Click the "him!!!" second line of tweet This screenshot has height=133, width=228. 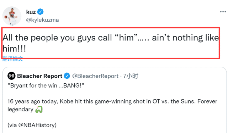click(x=14, y=49)
